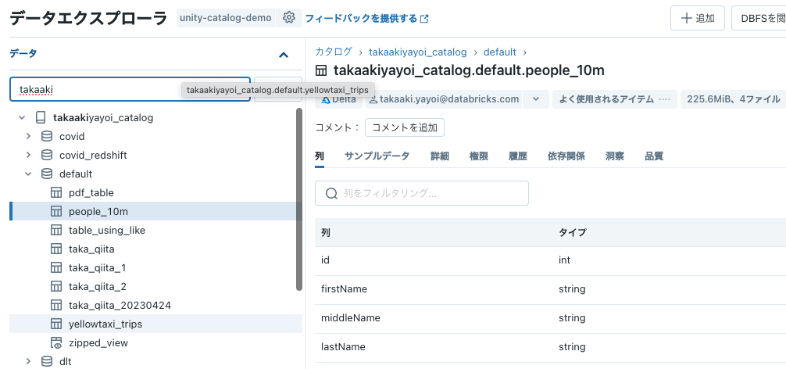
Task: Click the takaakiyayoi_catalog book icon
Action: click(41, 118)
